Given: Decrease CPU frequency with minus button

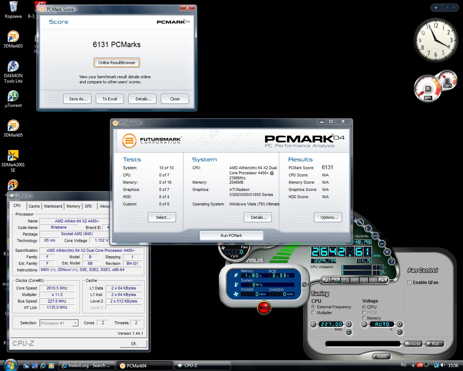Looking at the screenshot, I should coord(313,324).
